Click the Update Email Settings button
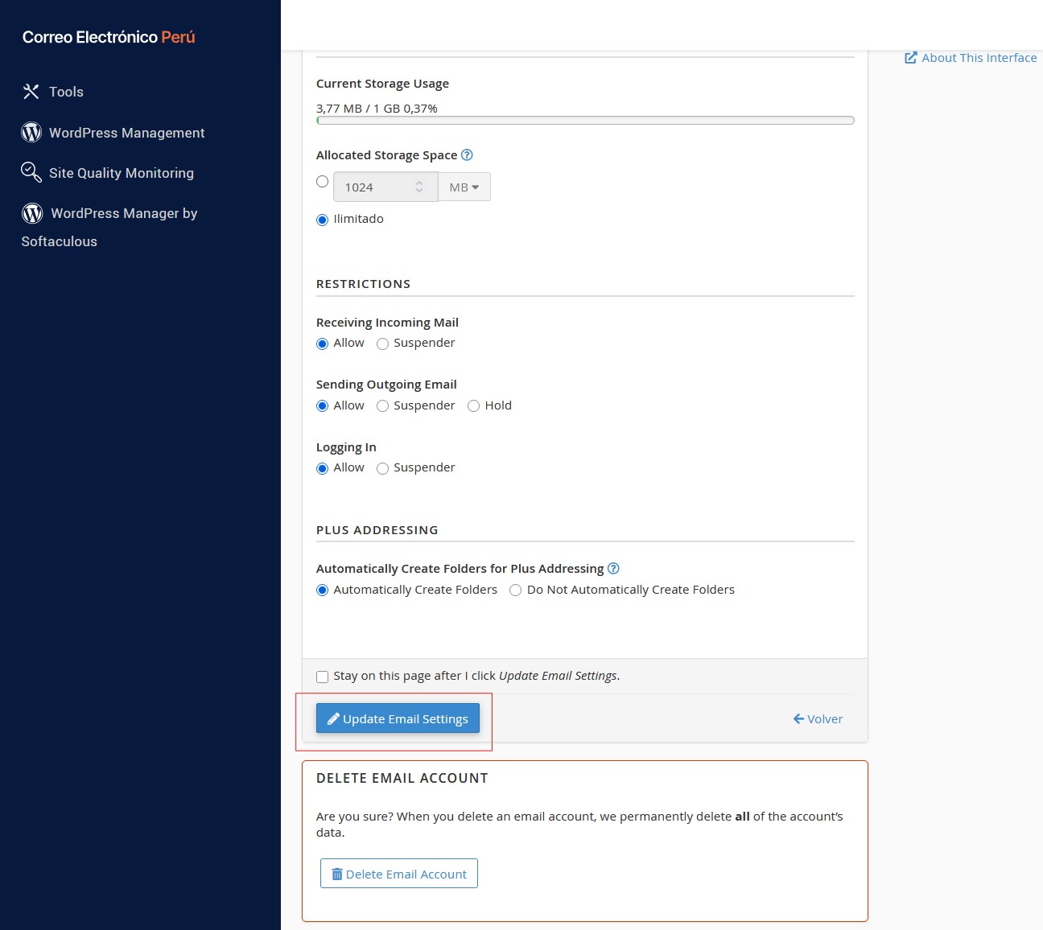The image size is (1043, 930). tap(398, 718)
